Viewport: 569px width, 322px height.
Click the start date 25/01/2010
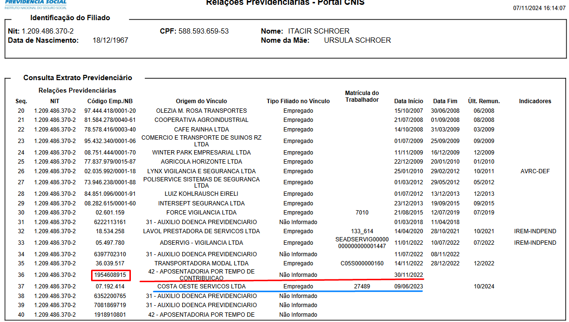pos(408,171)
